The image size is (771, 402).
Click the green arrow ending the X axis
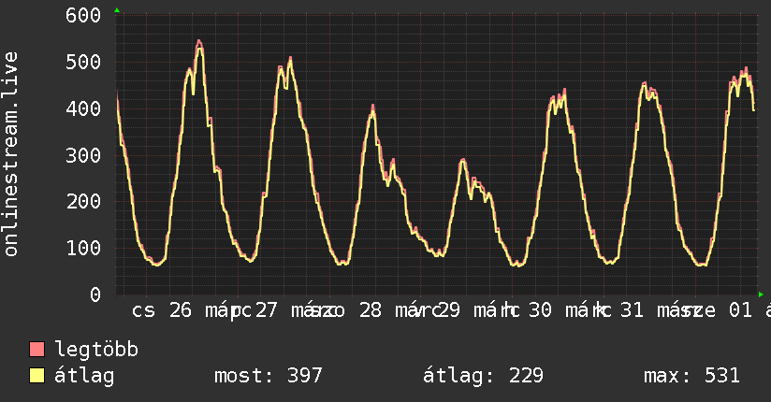tap(761, 294)
